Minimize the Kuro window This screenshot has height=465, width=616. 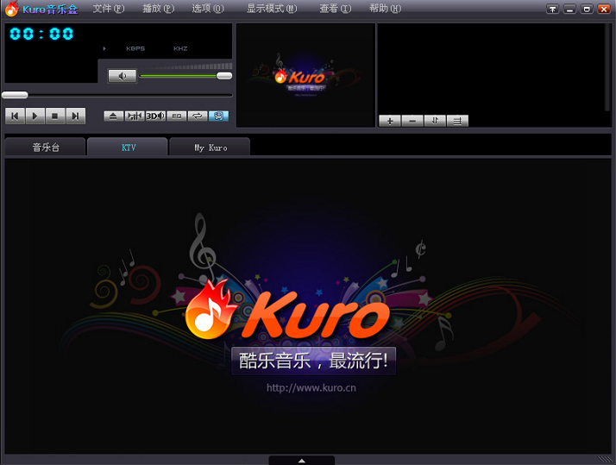pyautogui.click(x=569, y=9)
